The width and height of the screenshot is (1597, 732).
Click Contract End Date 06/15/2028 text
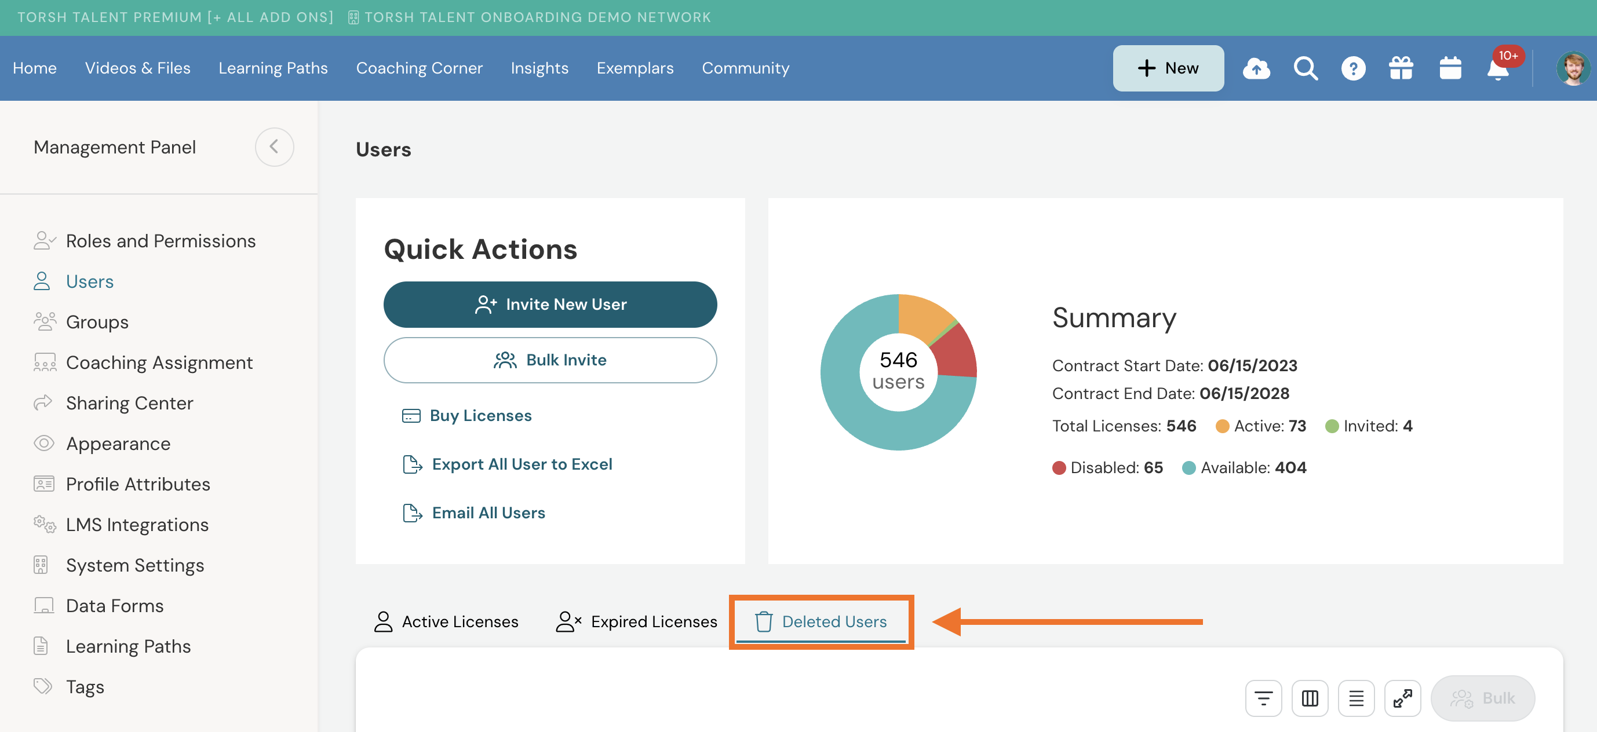tap(1171, 393)
